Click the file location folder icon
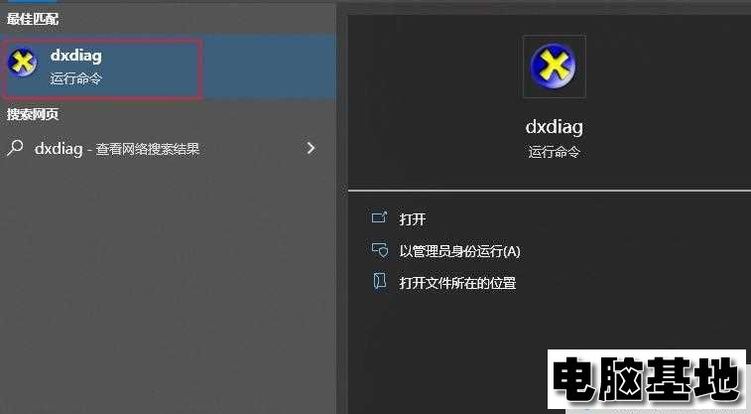The image size is (751, 414). coord(380,281)
